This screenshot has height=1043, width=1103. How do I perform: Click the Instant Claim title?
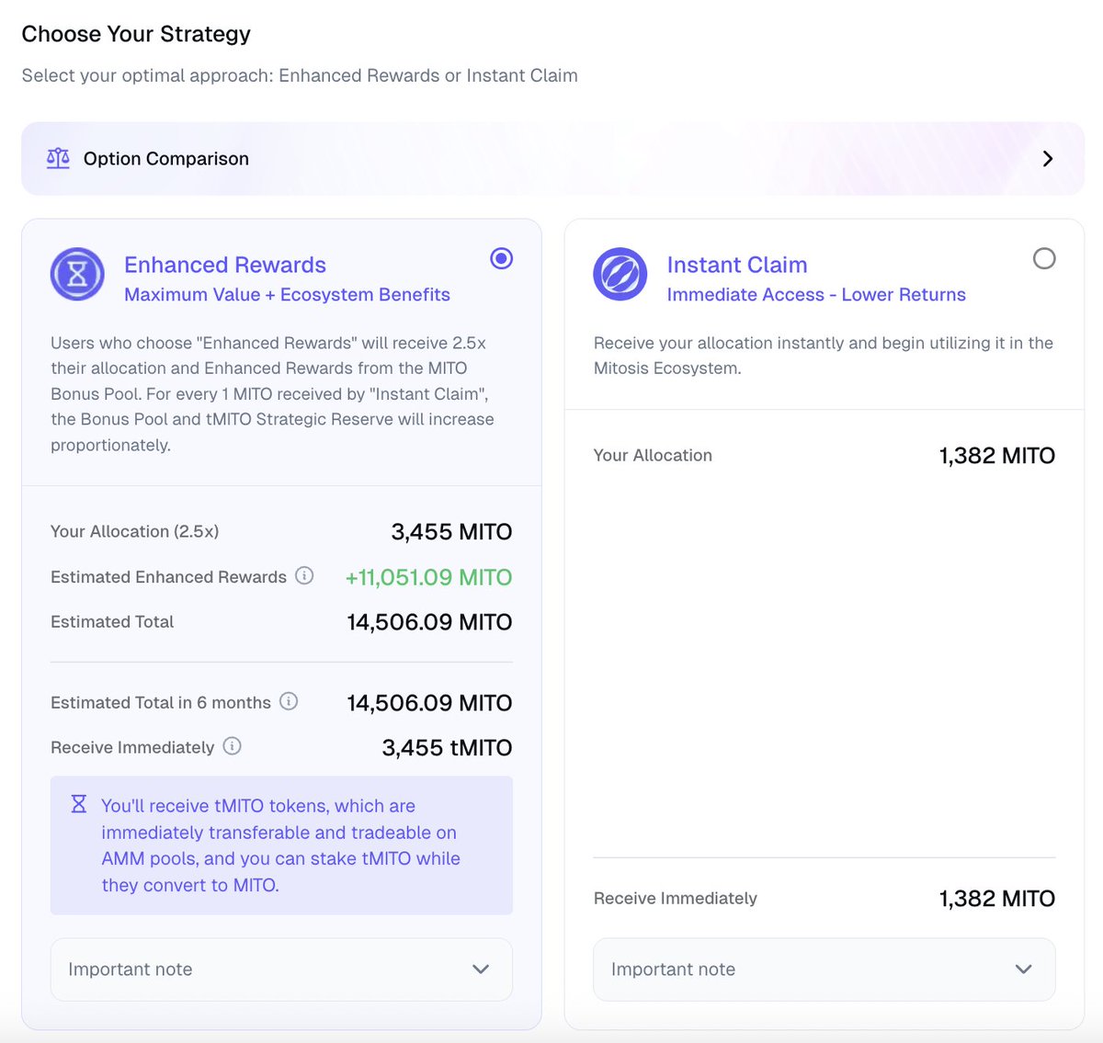737,265
